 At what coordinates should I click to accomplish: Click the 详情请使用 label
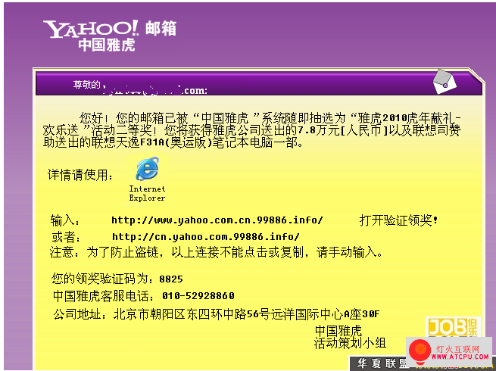(80, 175)
